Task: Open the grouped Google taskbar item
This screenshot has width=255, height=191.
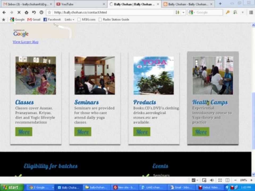Action: [40, 188]
